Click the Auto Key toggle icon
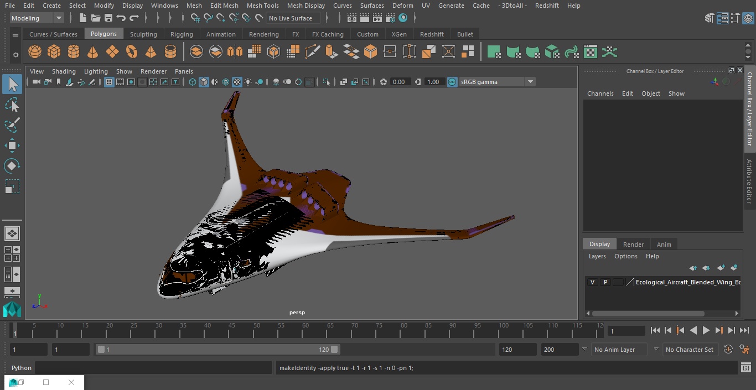The height and width of the screenshot is (390, 756). (728, 349)
